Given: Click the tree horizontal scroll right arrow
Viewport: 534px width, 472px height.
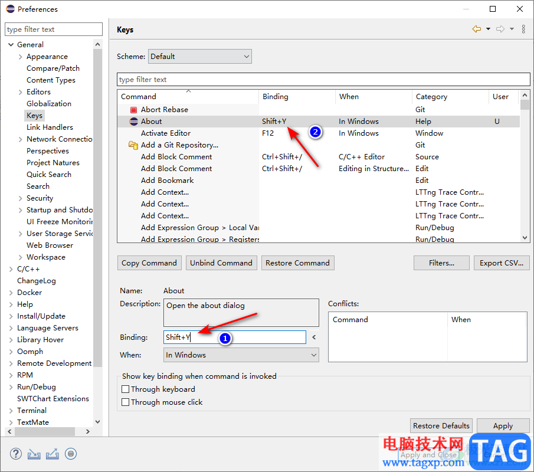Looking at the screenshot, I should coord(88,431).
